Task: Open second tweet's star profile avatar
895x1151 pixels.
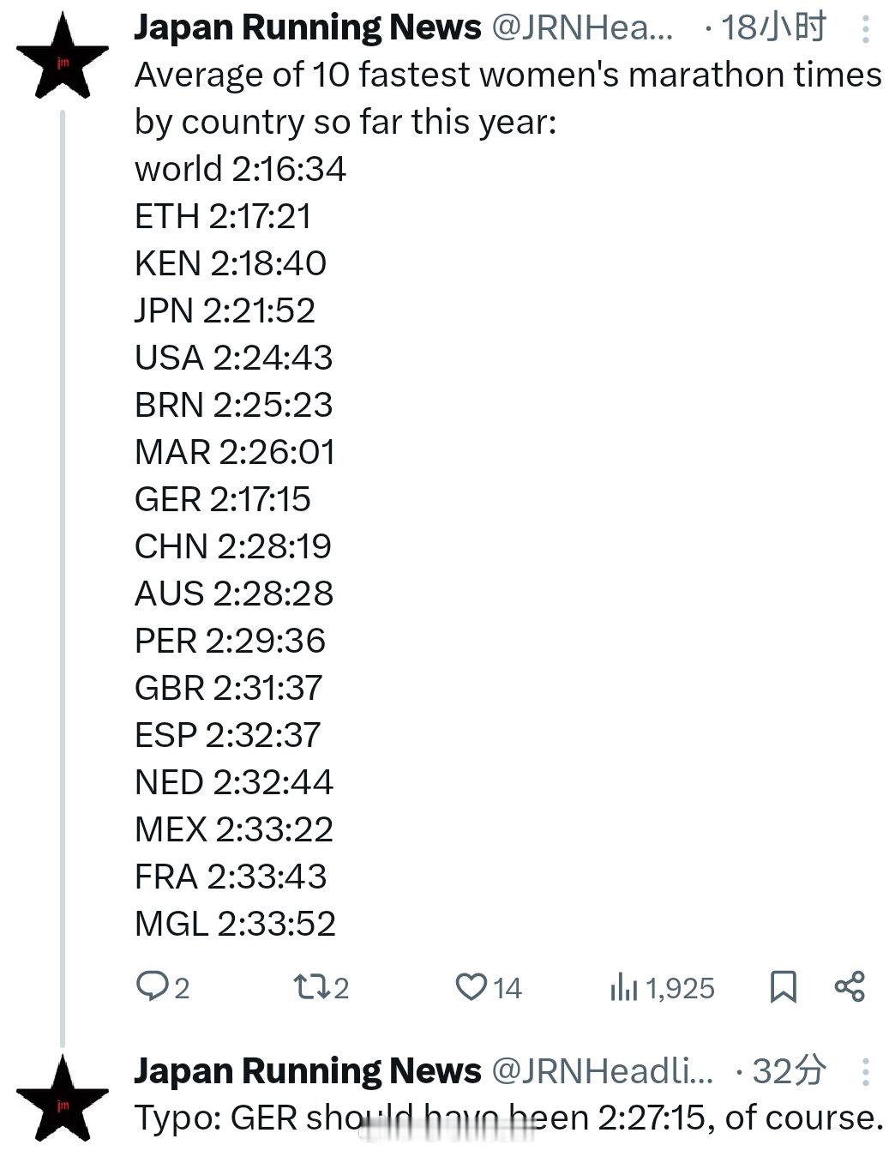Action: coord(63,1098)
